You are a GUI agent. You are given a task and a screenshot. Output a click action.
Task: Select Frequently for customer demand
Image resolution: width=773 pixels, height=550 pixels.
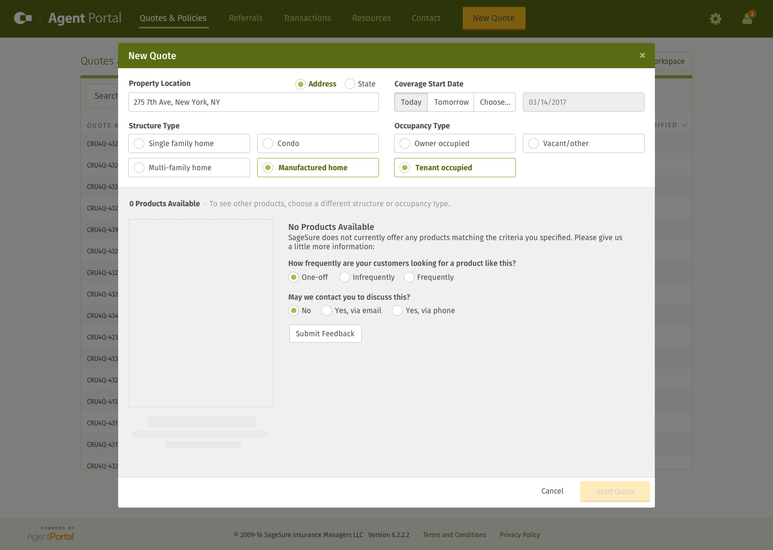pyautogui.click(x=429, y=277)
